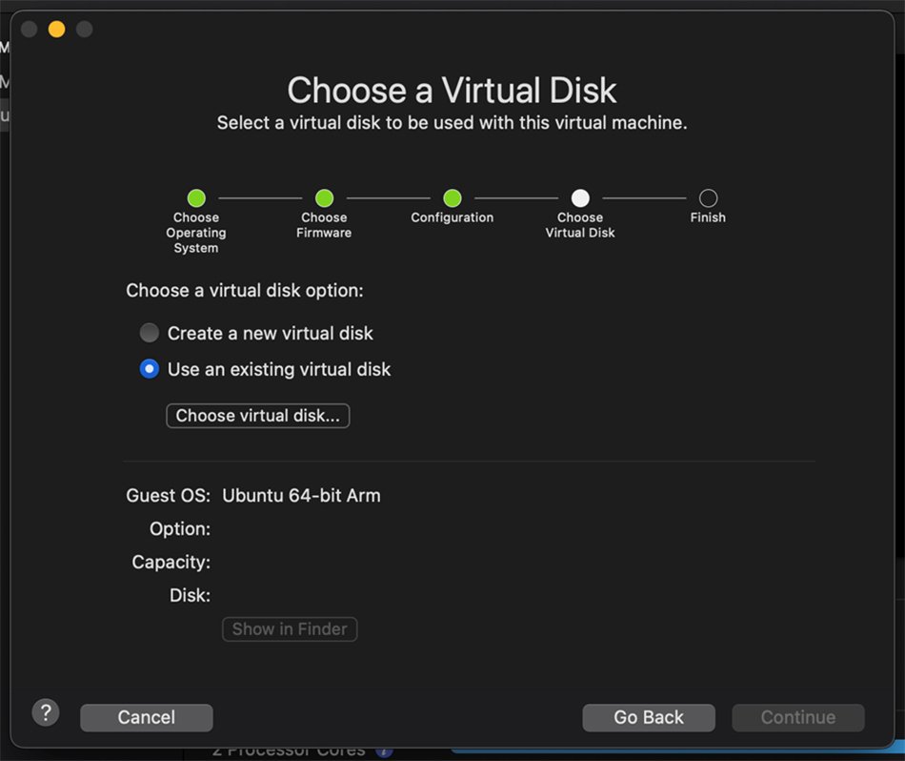Click the Capacity field label

[171, 563]
